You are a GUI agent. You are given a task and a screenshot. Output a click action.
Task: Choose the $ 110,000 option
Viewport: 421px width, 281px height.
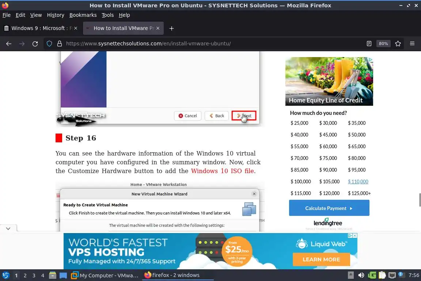pos(358,181)
